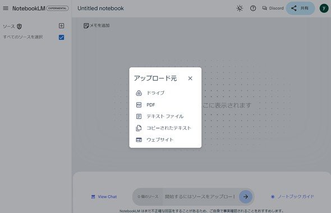
Task: Open the account avatar 'y'
Action: click(x=324, y=8)
